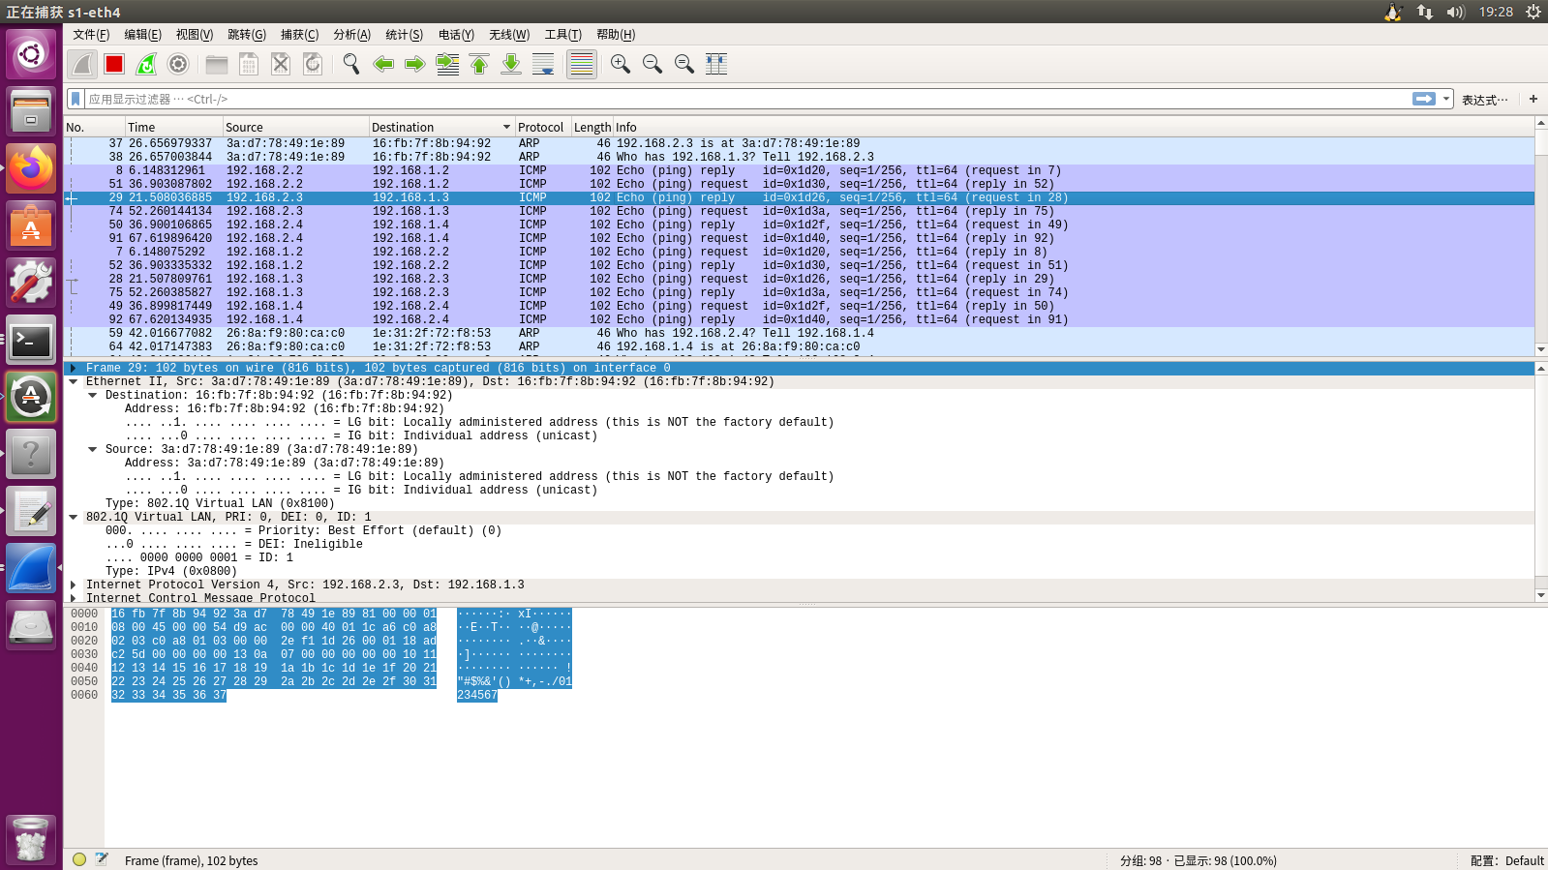Open expert information from status bar
1548x870 pixels.
point(79,859)
